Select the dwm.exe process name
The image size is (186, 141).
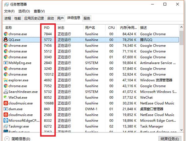(x=15, y=109)
